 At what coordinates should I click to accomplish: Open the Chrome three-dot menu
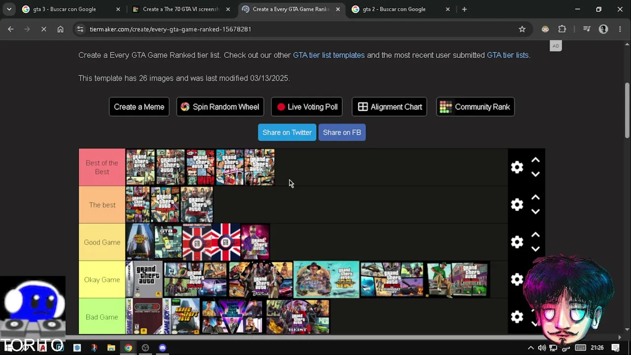tap(620, 29)
